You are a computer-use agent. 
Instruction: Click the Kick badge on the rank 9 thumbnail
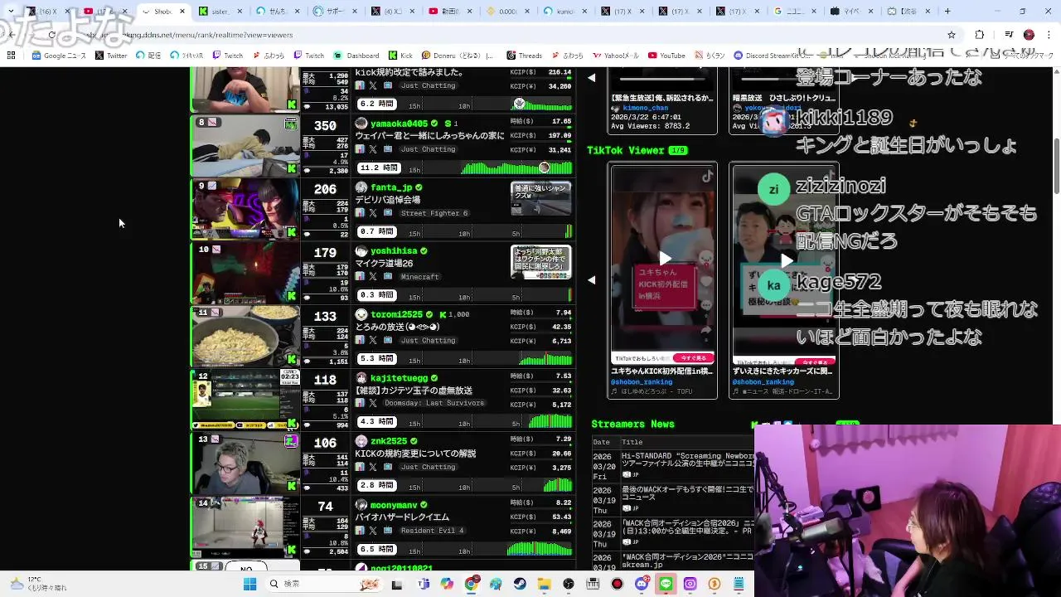pyautogui.click(x=292, y=232)
